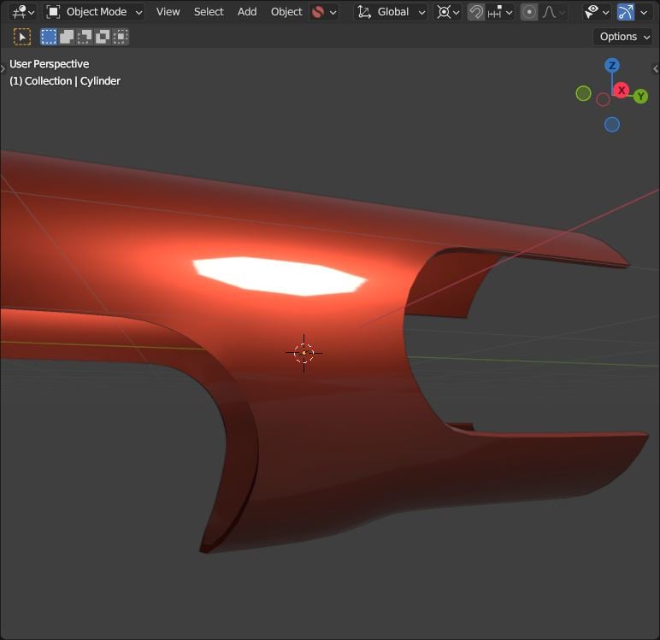The height and width of the screenshot is (640, 660).
Task: Toggle snapping magnet icon
Action: [x=476, y=12]
